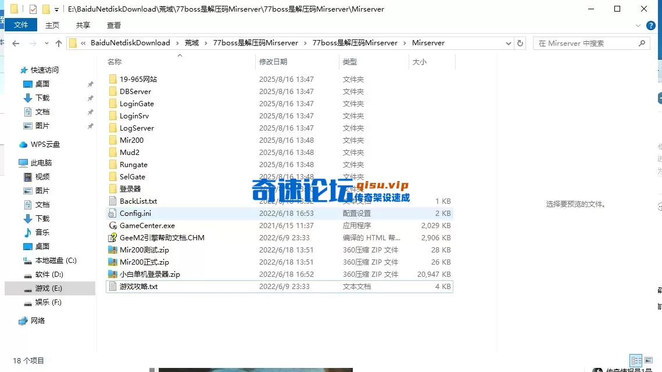Switch to large thumbnail view in status bar
Screen dimensions: 662x372
click(649, 360)
